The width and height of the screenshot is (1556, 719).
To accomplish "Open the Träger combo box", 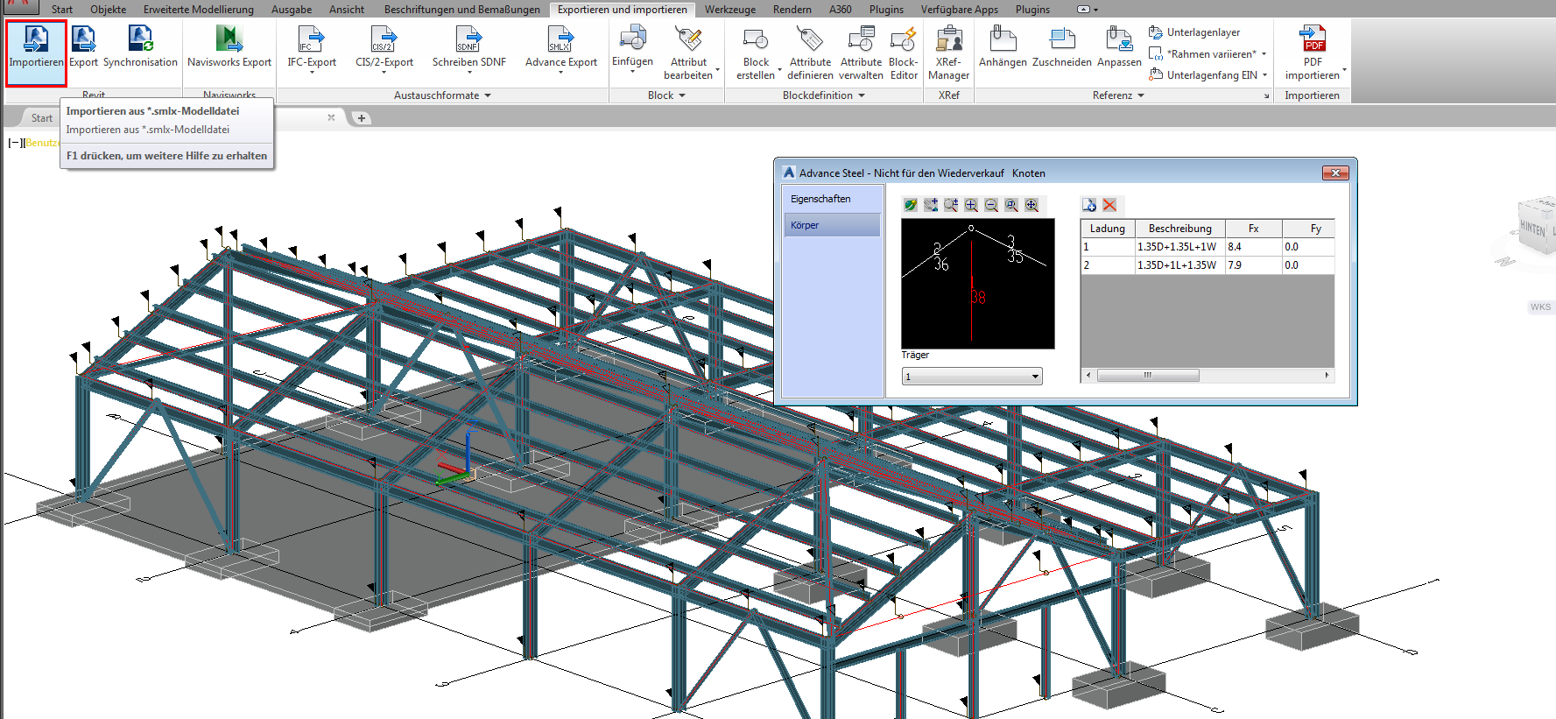I will 972,377.
